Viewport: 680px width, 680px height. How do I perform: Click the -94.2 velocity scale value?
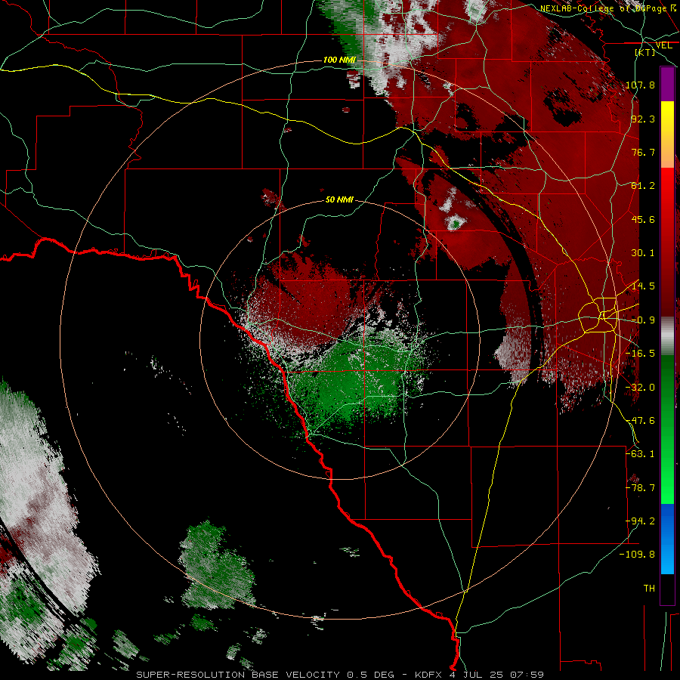point(640,521)
